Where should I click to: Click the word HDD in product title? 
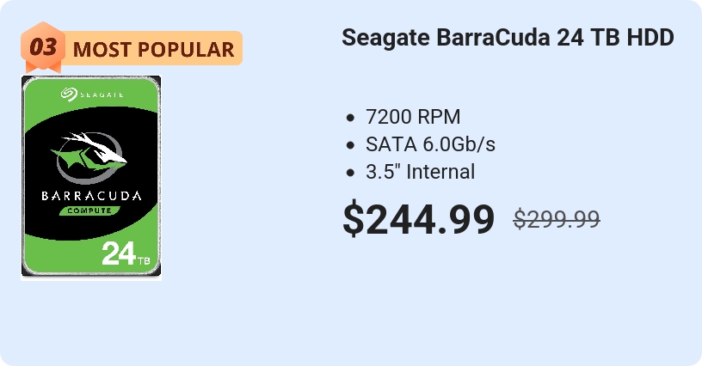650,37
